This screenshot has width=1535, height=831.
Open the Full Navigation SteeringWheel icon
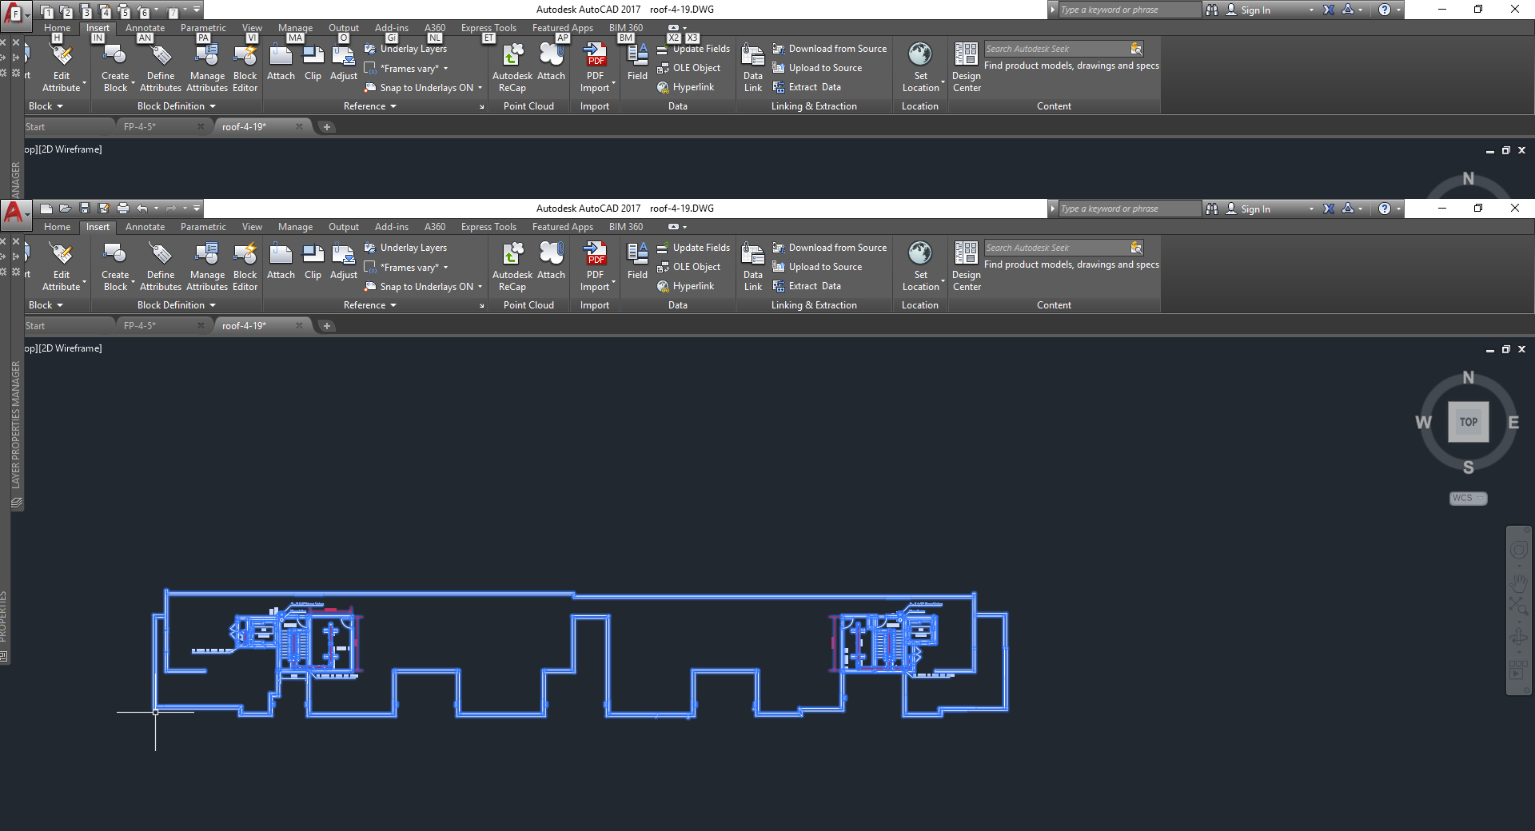(x=1518, y=550)
